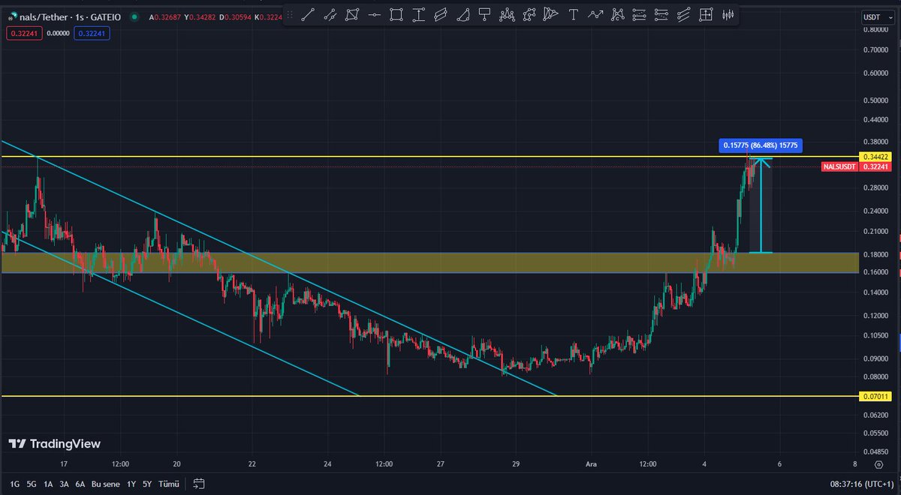Select the rotated parallelogram shape tool
The width and height of the screenshot is (901, 495).
pyautogui.click(x=351, y=14)
